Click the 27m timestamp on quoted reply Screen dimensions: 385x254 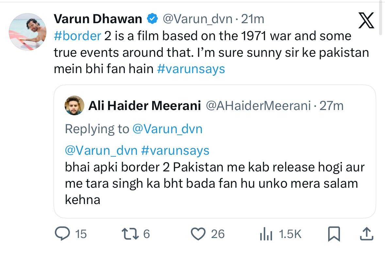pos(331,106)
